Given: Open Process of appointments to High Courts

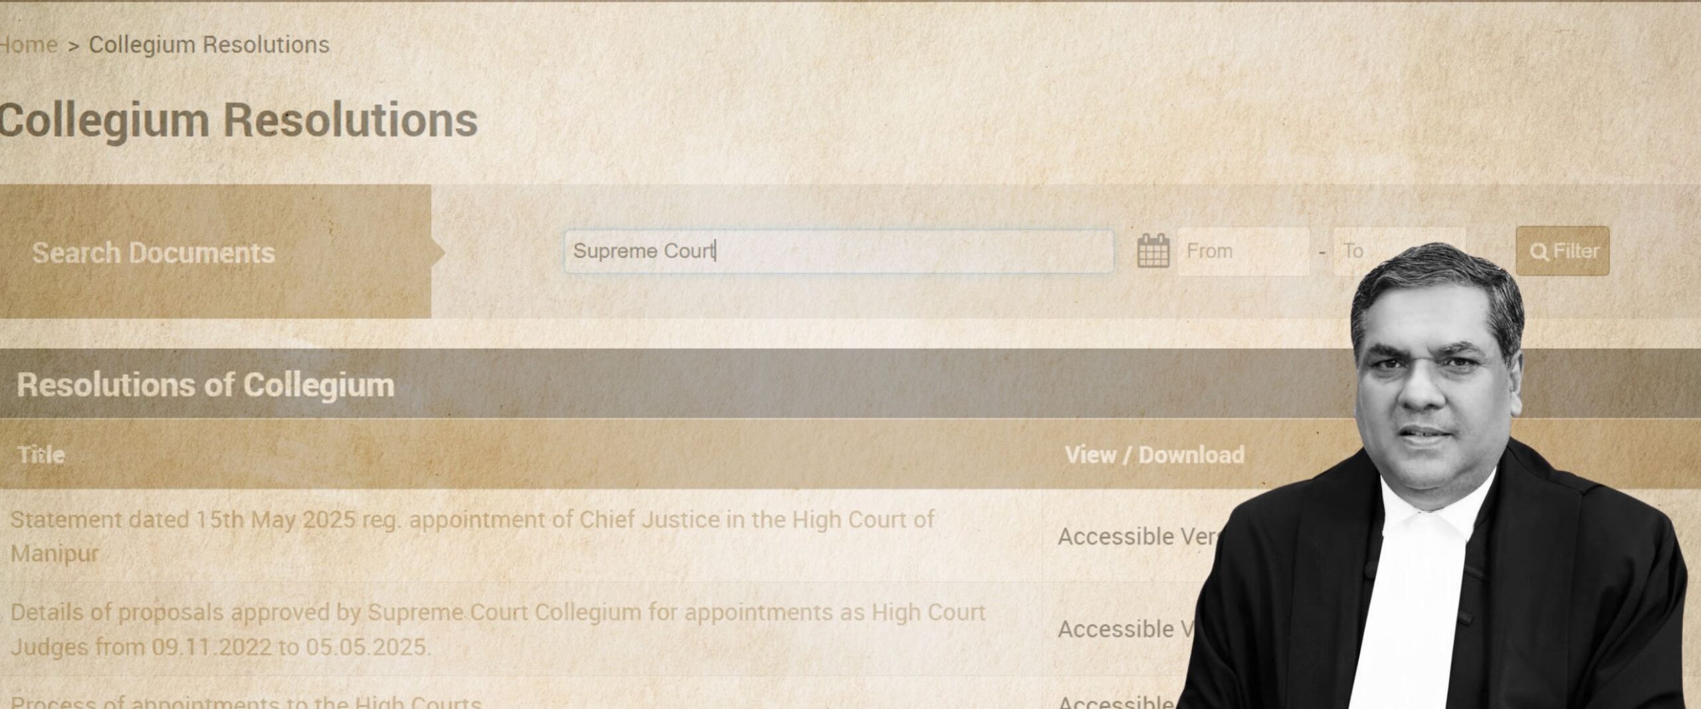Looking at the screenshot, I should pos(245,702).
